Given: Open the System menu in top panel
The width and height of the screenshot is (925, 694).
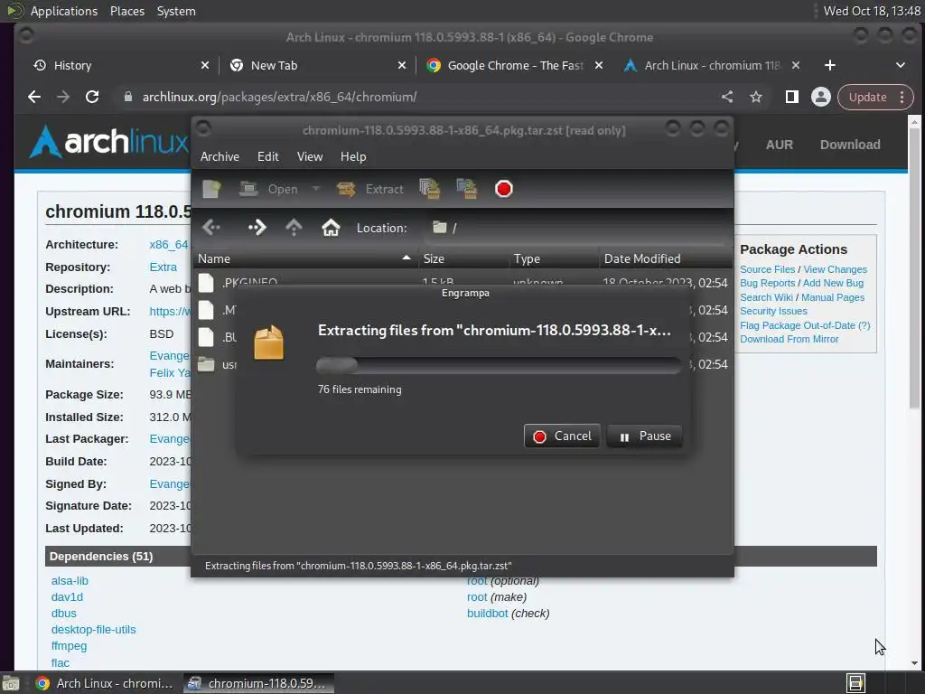Looking at the screenshot, I should 176,11.
